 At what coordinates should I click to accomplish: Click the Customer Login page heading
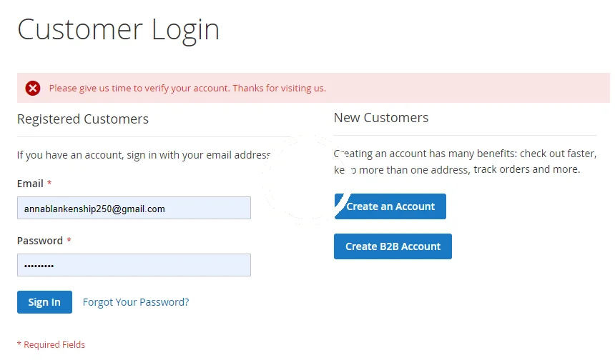coord(118,29)
